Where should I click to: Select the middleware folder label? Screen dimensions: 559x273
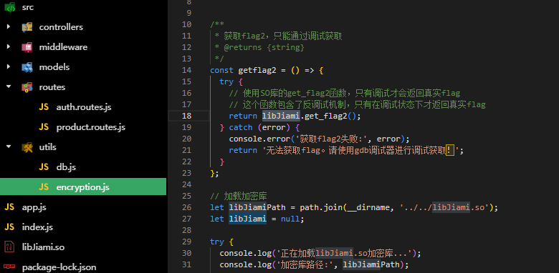[x=63, y=47]
